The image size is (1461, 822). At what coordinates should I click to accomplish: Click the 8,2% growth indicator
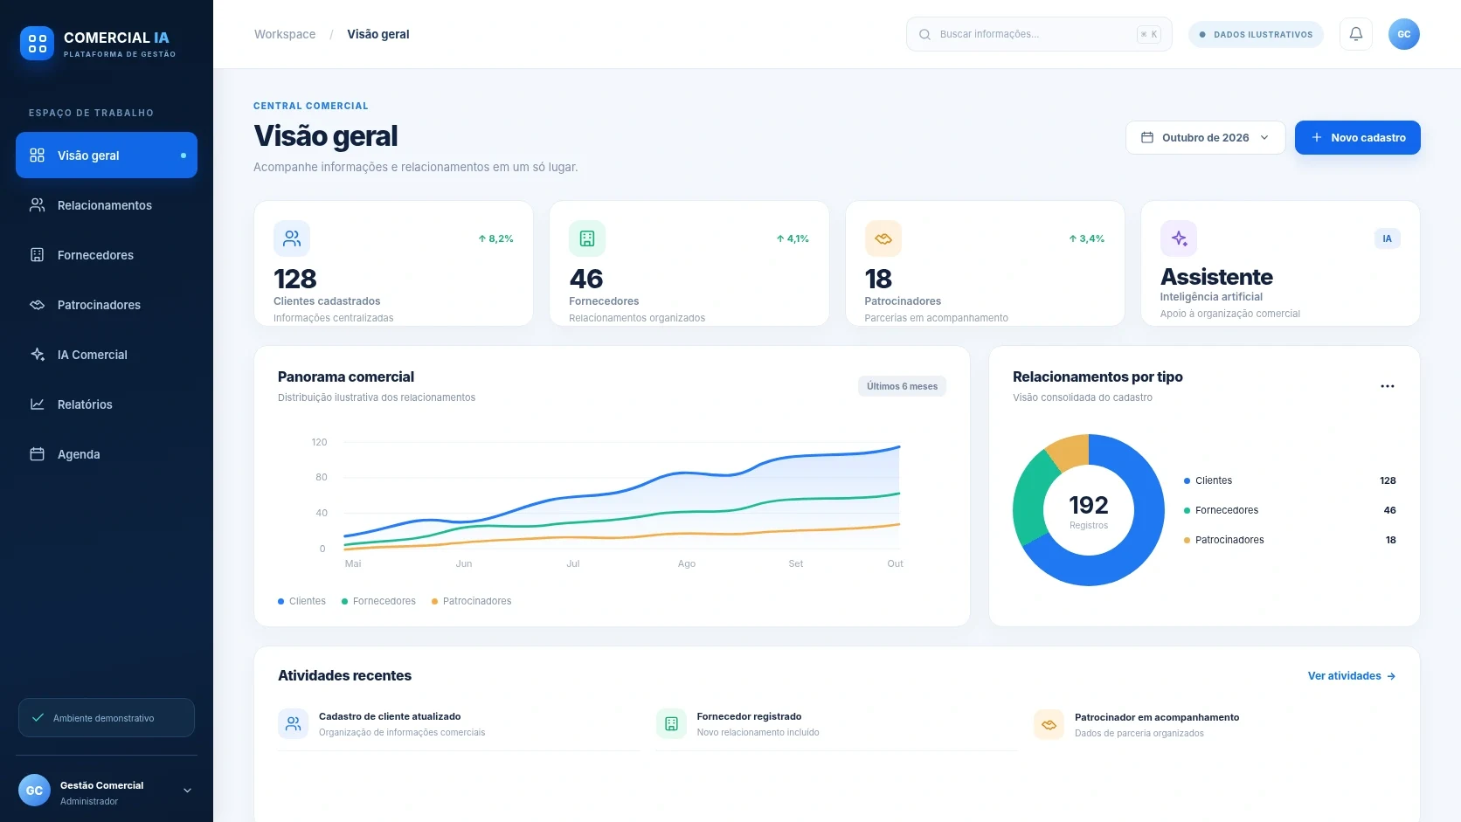click(x=495, y=238)
